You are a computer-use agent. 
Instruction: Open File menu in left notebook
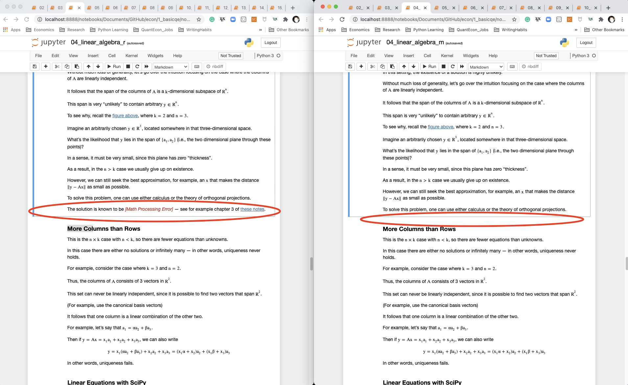tap(38, 56)
